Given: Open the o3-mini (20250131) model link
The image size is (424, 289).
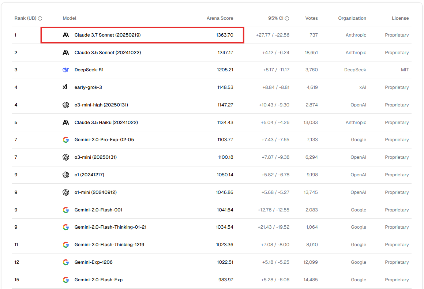Looking at the screenshot, I should (x=95, y=157).
